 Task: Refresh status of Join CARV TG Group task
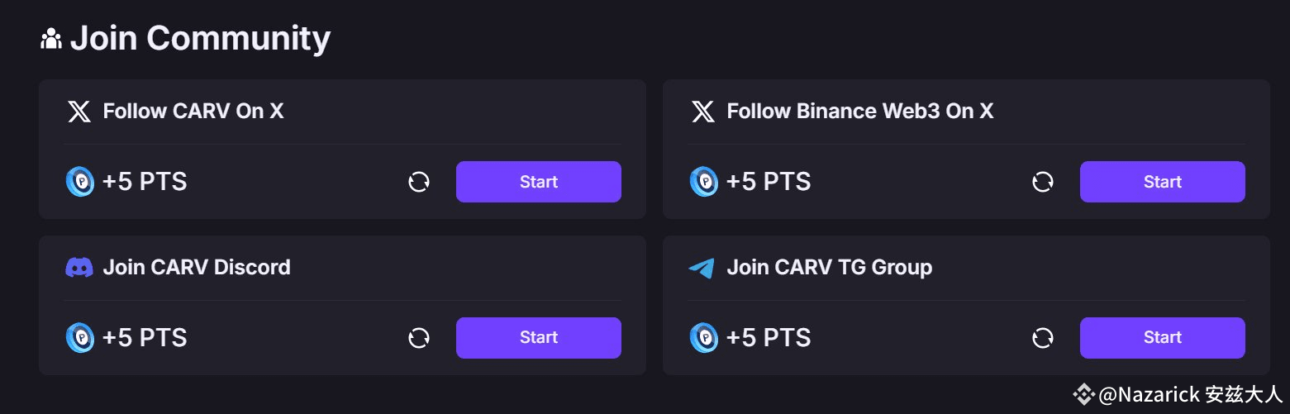coord(1043,337)
